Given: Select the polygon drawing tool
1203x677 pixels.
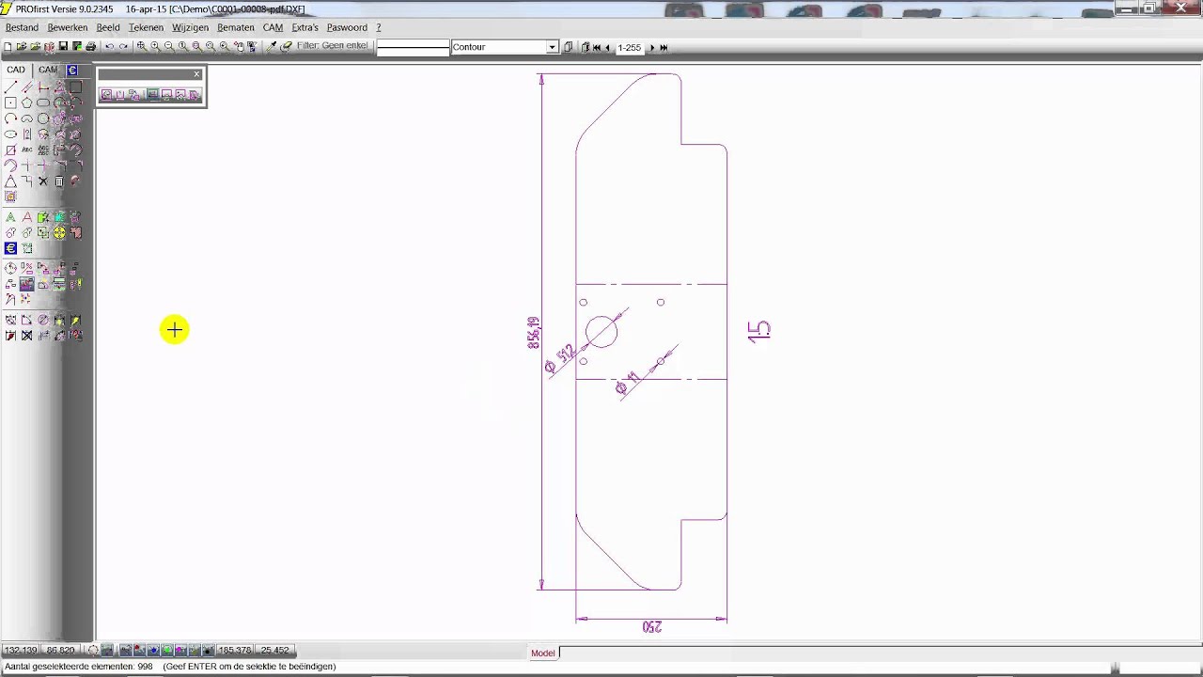Looking at the screenshot, I should coord(26,102).
